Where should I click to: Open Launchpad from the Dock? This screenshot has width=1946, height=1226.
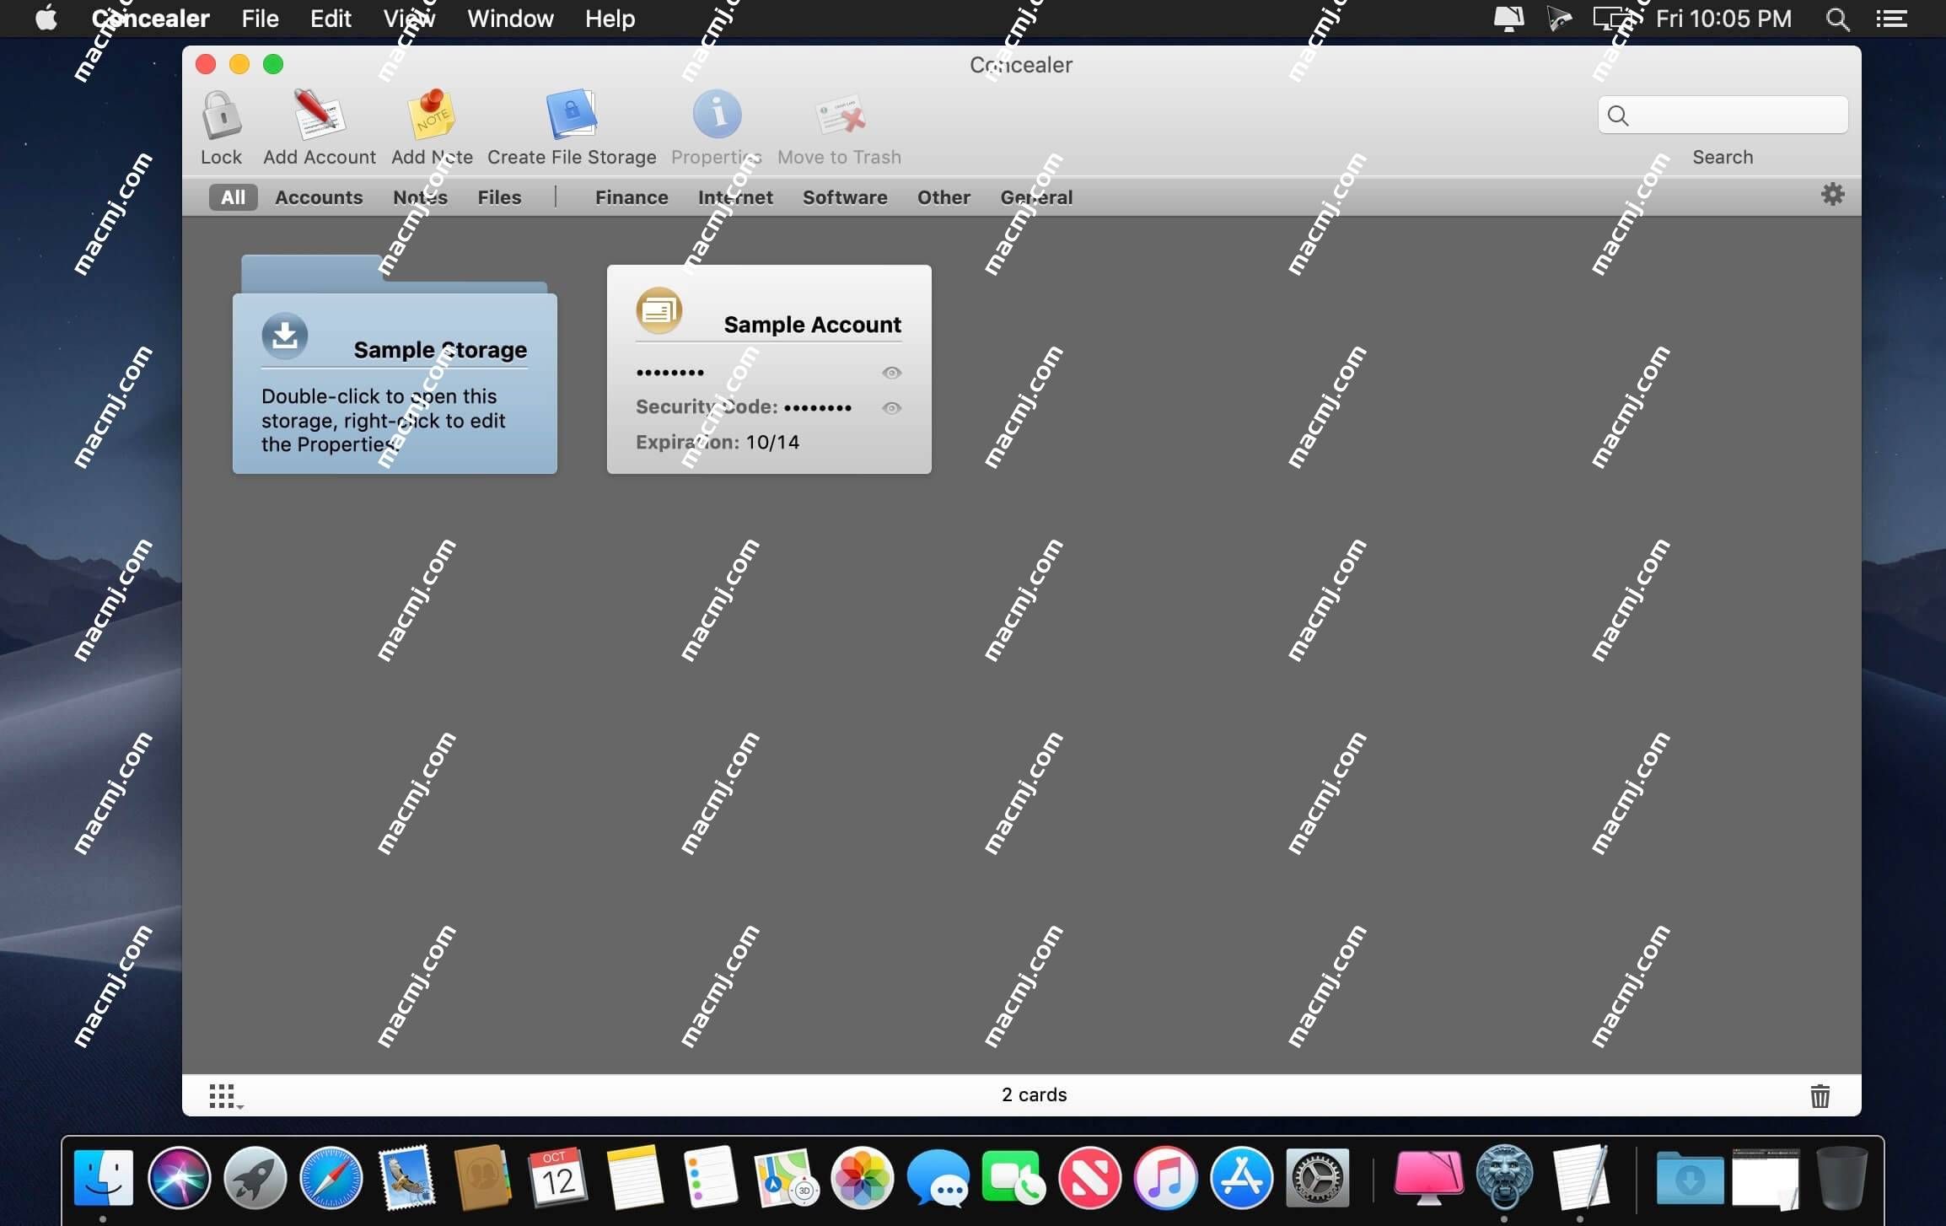coord(255,1178)
